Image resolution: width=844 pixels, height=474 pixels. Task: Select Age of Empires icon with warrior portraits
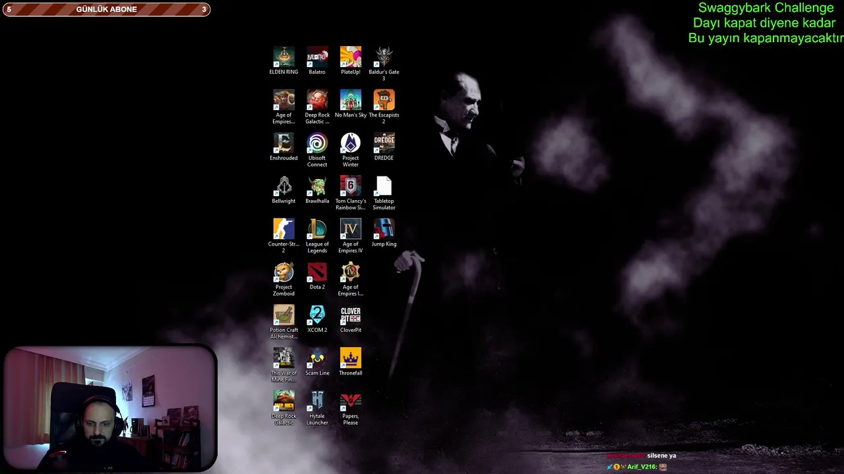284,100
